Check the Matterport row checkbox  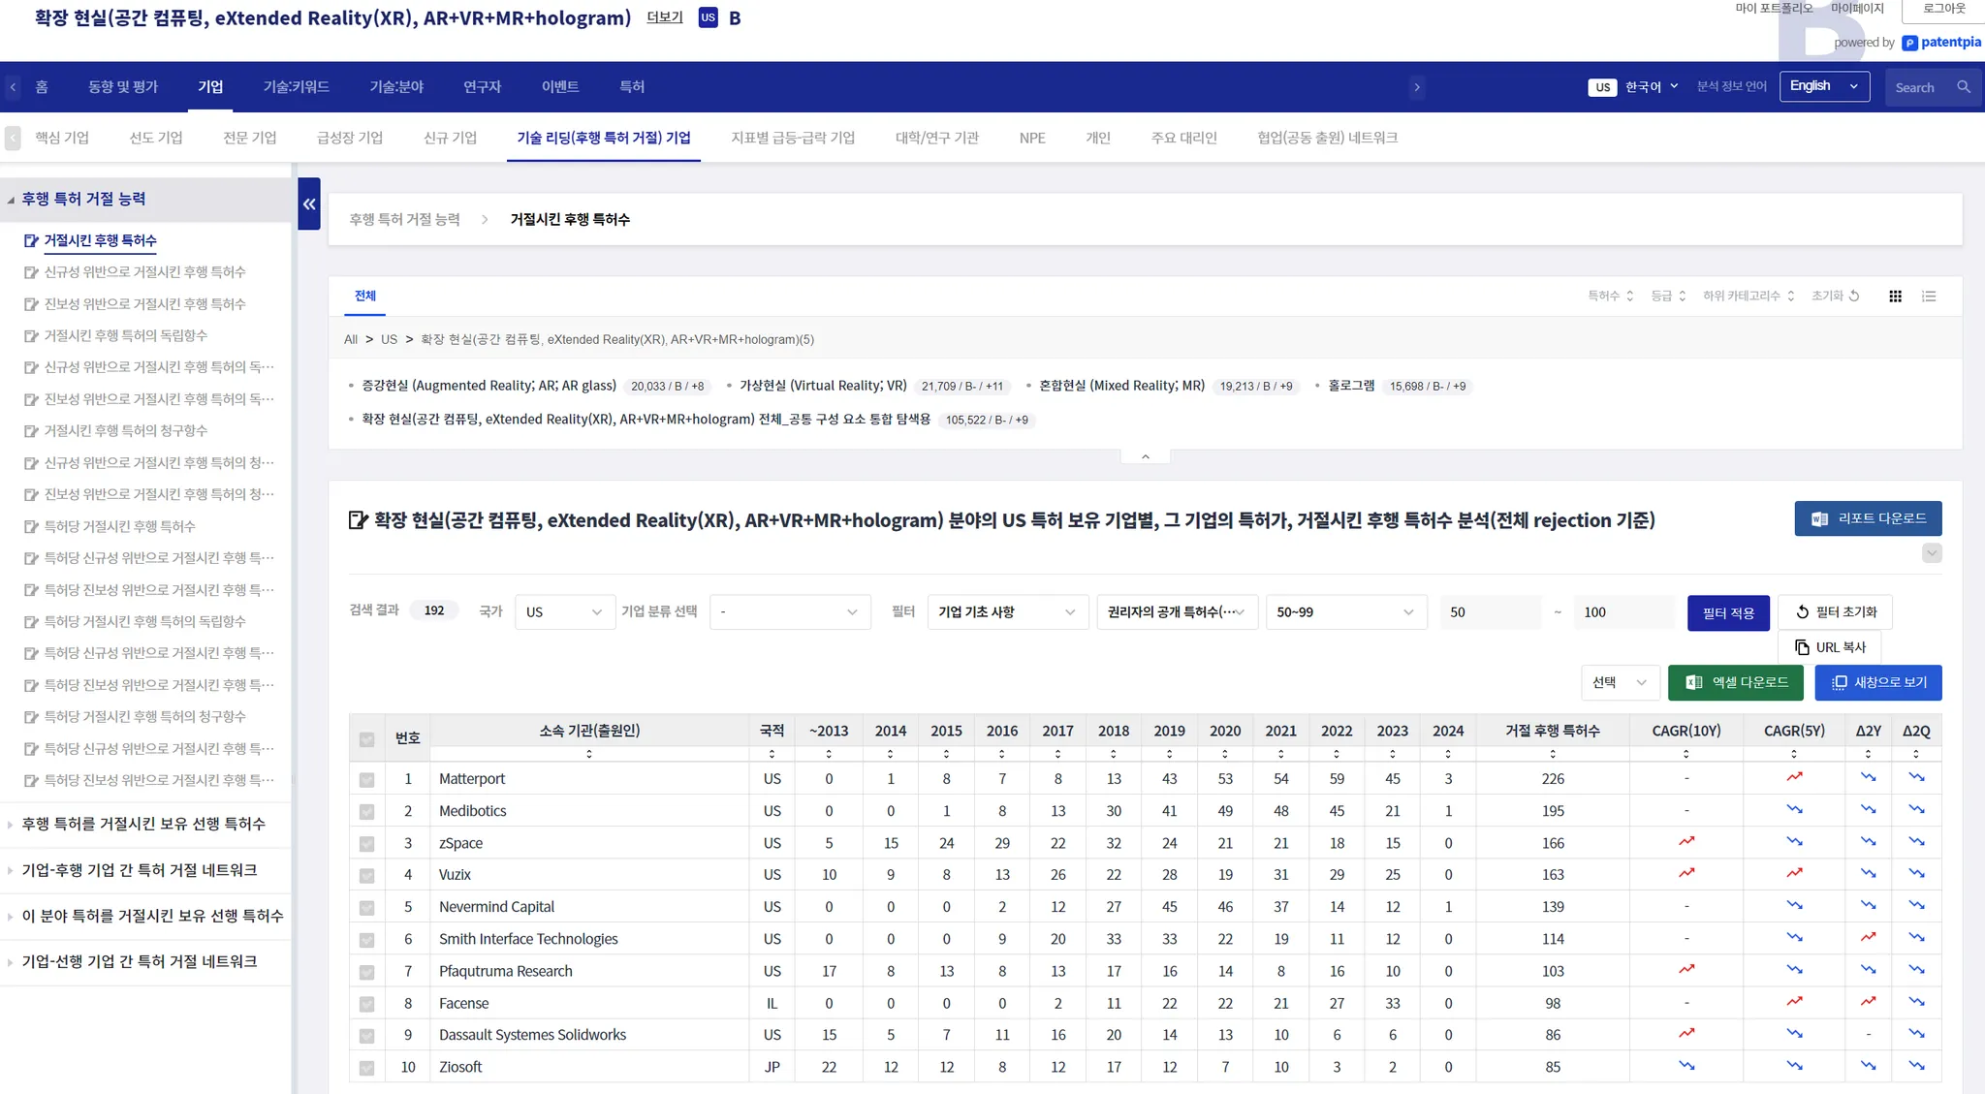click(x=366, y=779)
